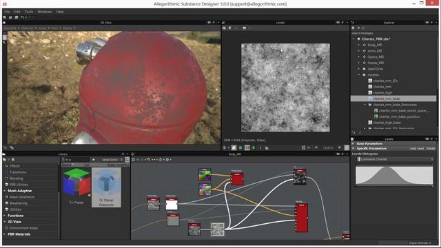Image resolution: width=441 pixels, height=248 pixels.
Task: Open the File menu
Action: (7, 12)
